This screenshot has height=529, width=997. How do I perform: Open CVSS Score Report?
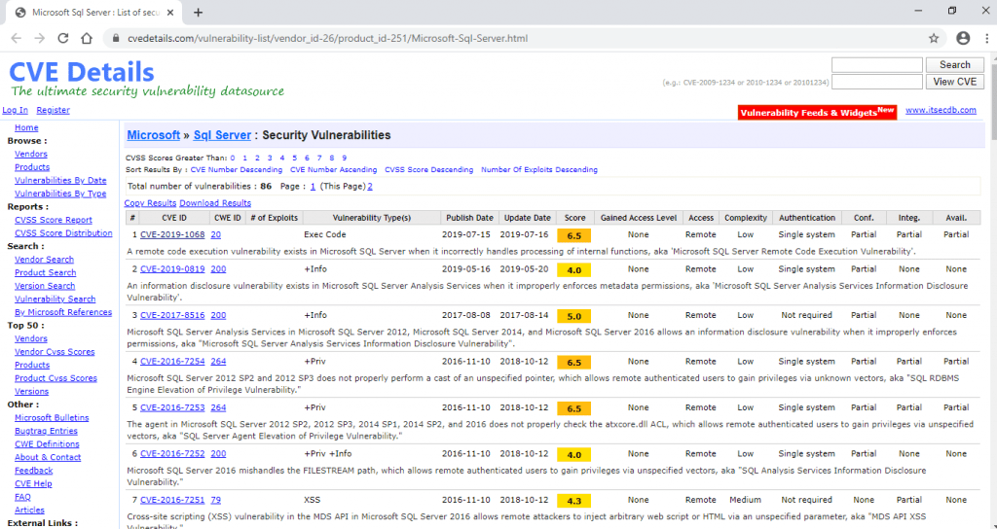(54, 220)
